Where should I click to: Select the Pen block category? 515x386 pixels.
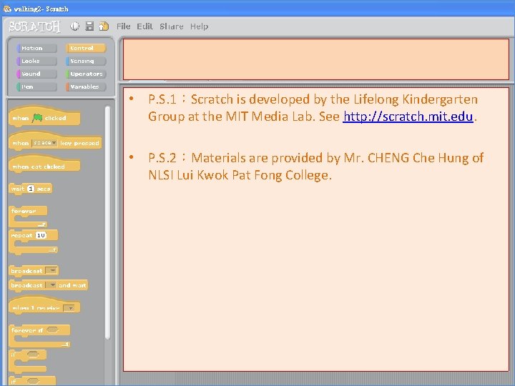36,86
